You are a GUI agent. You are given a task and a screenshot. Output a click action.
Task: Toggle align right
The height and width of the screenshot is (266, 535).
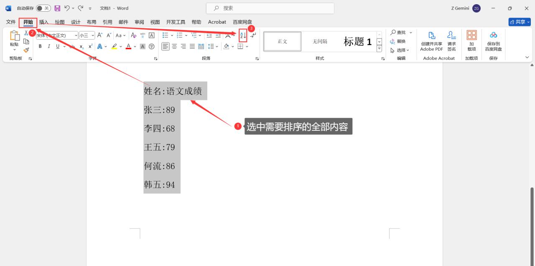tap(183, 46)
